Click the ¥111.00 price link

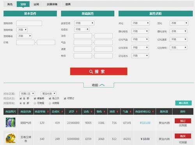145,123
